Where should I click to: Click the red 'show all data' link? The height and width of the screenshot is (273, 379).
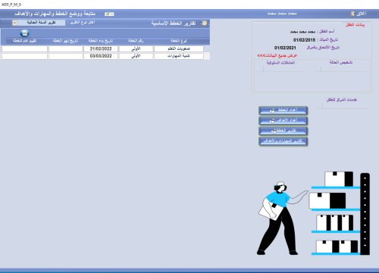tap(277, 55)
